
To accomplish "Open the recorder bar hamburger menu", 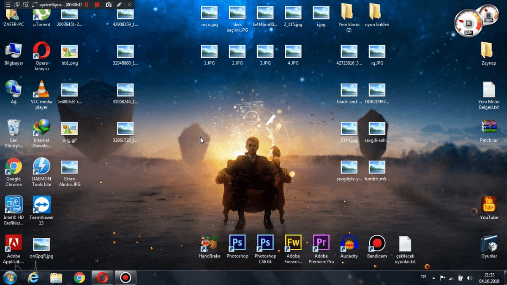I will [8, 5].
